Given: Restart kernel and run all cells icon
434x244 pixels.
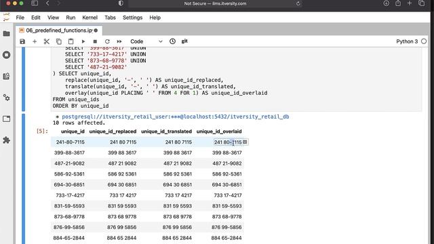Looking at the screenshot, I should [119, 41].
